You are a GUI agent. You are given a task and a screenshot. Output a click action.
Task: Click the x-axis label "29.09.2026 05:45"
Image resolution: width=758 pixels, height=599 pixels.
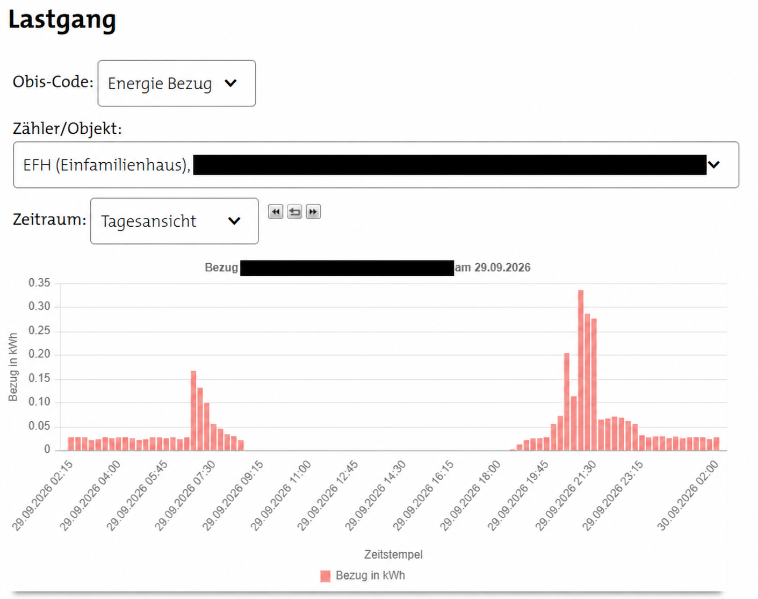[x=137, y=495]
